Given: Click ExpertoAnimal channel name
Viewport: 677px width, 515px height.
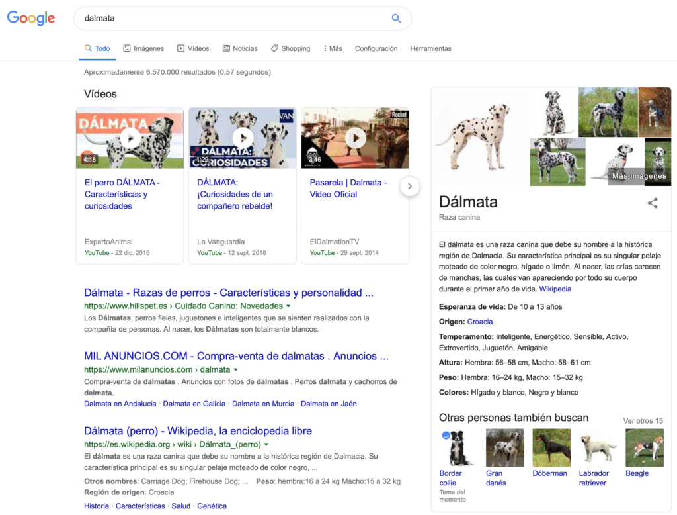Looking at the screenshot, I should point(108,242).
